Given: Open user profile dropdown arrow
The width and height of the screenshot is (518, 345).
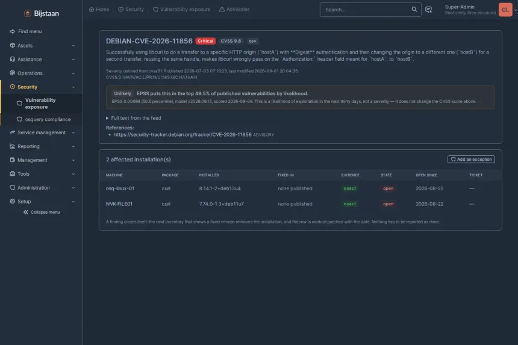Looking at the screenshot, I should point(515,10).
